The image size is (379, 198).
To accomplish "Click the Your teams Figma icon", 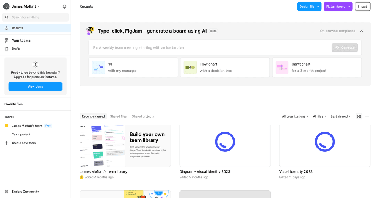I will pyautogui.click(x=6, y=41).
